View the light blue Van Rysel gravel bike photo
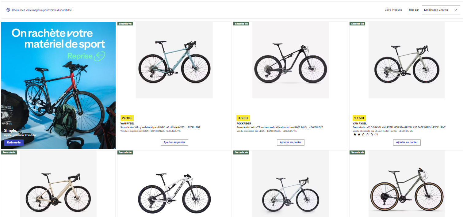 pyautogui.click(x=174, y=60)
